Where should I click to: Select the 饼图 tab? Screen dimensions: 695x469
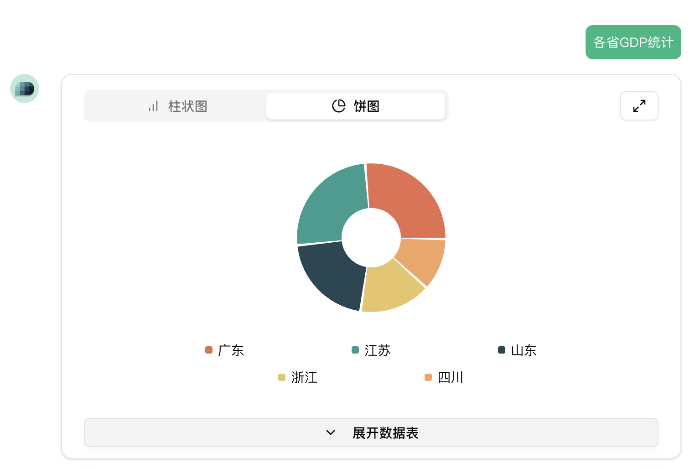click(x=356, y=106)
